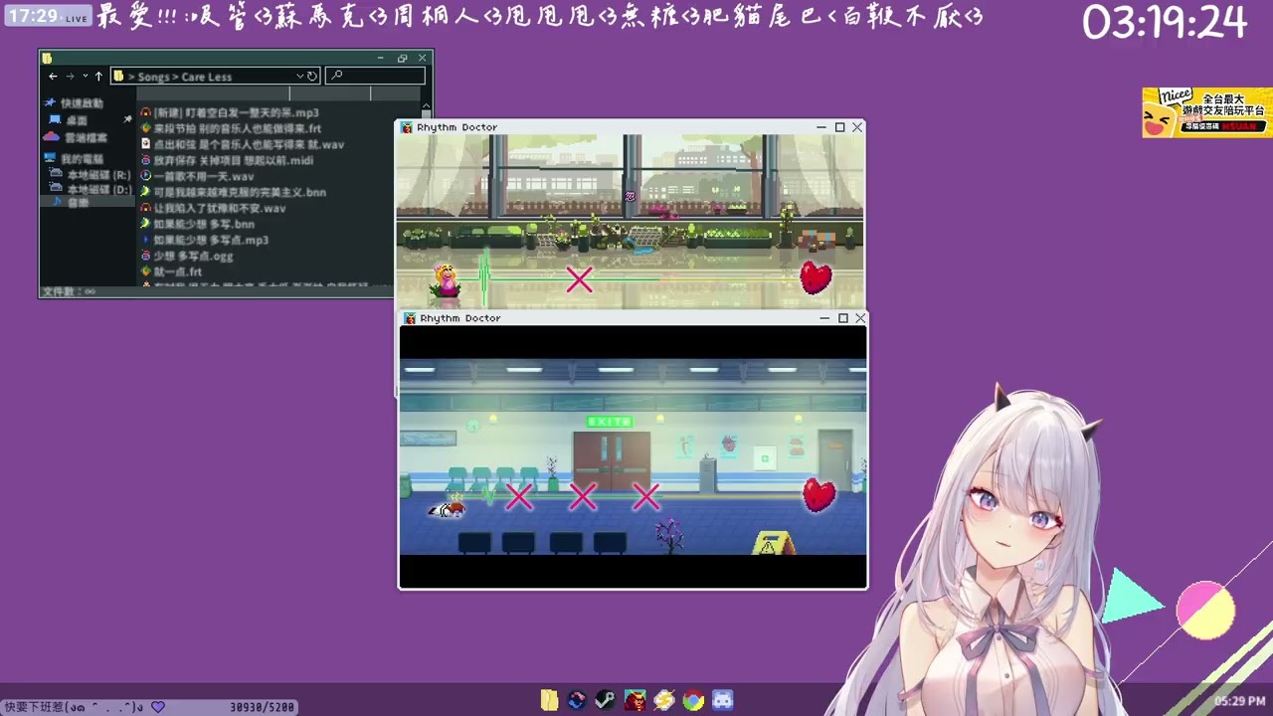Select Songs in the address path
This screenshot has height=716, width=1273.
(153, 77)
